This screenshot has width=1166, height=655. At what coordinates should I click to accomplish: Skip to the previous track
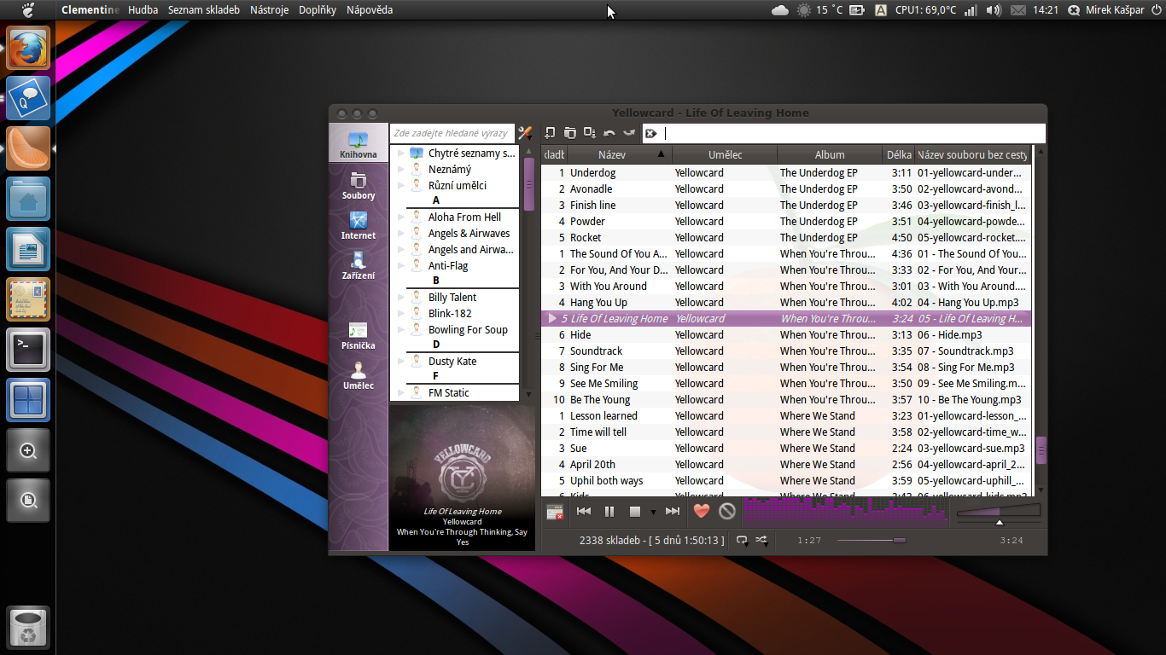(x=584, y=511)
